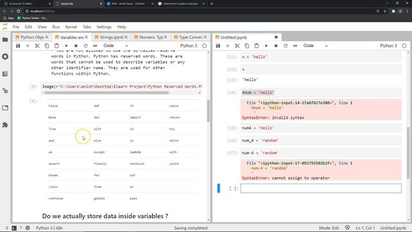Click the empty input cell in Untitled.ipynb
Viewport: 412px width, 232px height.
(321, 188)
